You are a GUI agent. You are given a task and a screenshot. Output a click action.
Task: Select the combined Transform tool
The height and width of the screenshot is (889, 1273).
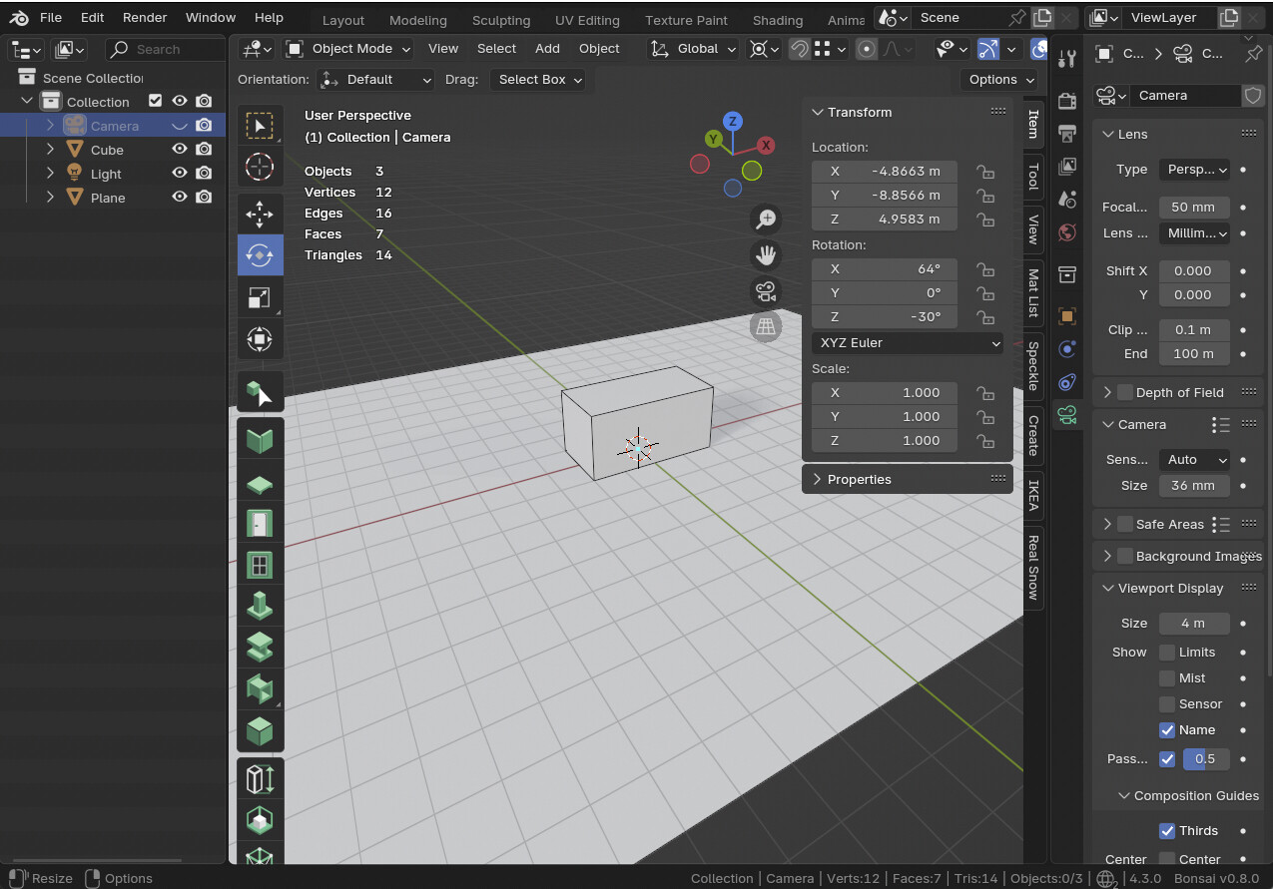pyautogui.click(x=260, y=339)
